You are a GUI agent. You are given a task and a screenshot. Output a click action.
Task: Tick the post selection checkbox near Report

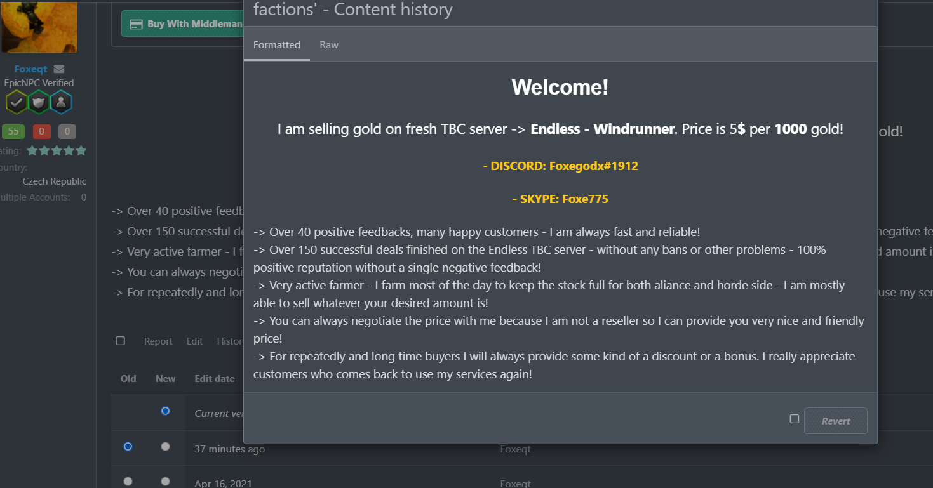[120, 341]
